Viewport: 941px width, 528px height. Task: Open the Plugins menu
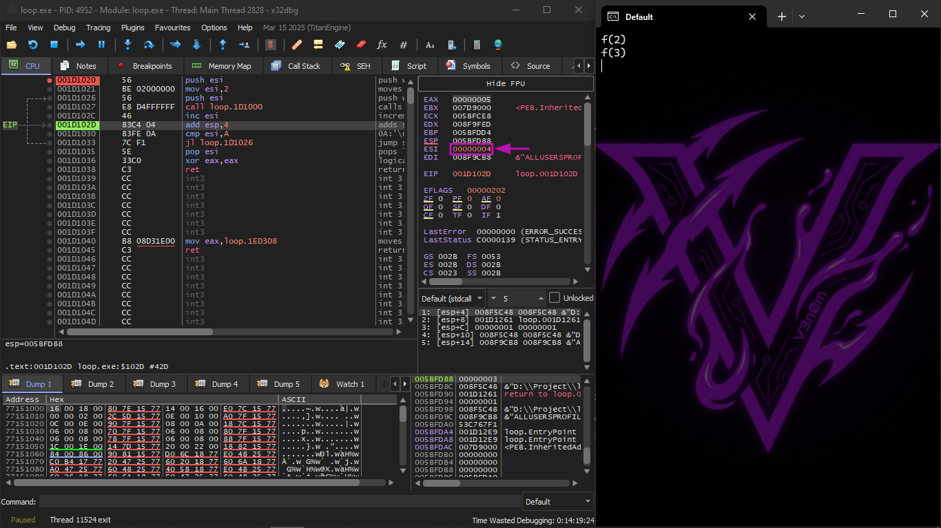[x=132, y=28]
